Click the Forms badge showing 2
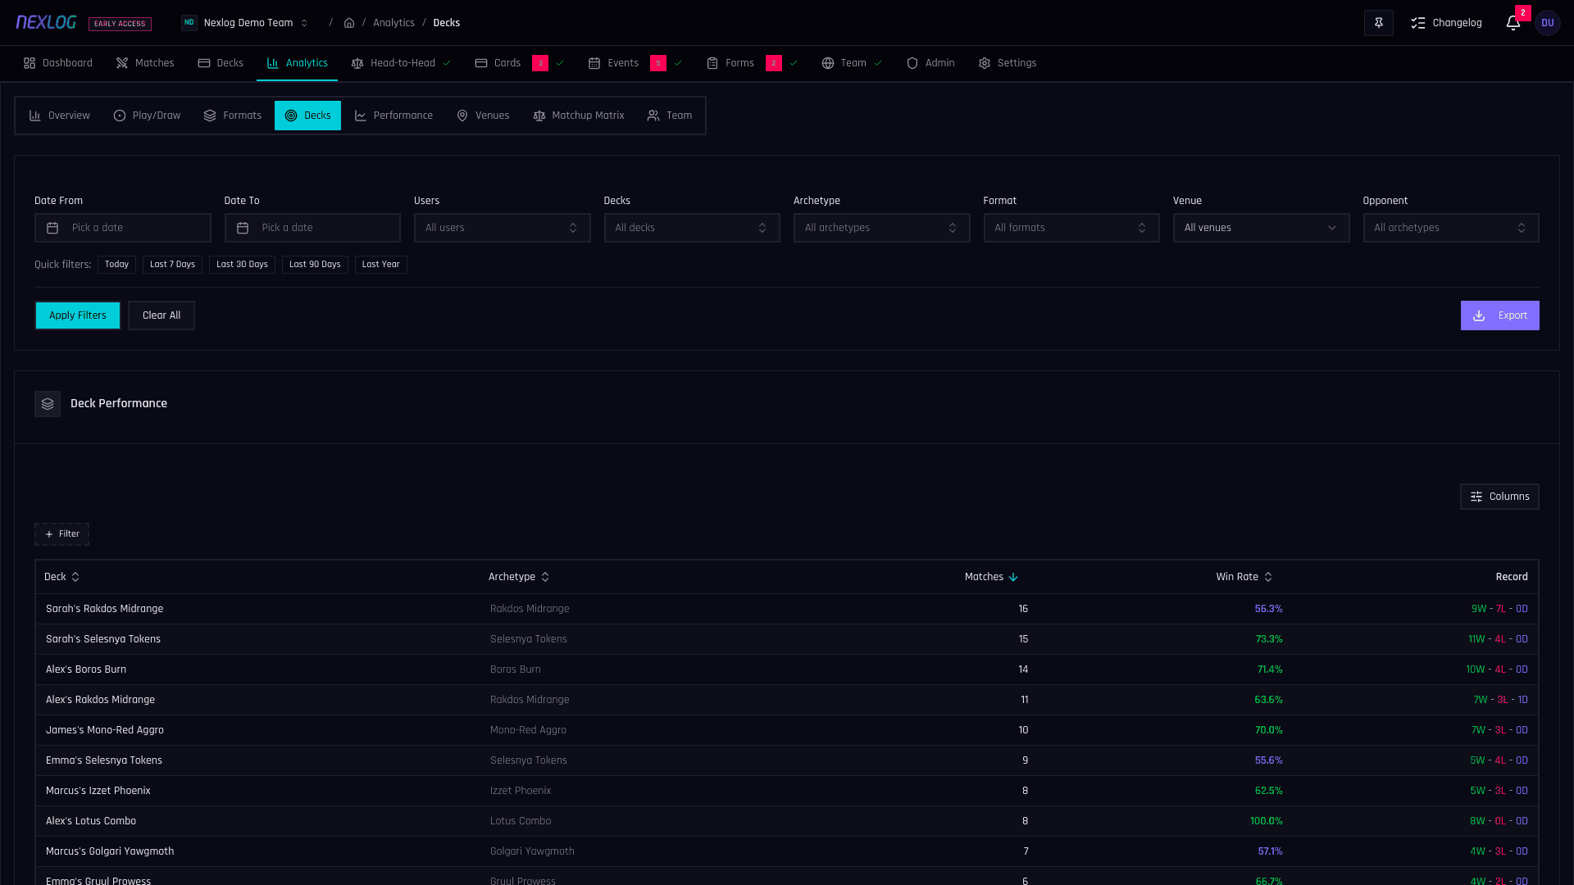Image resolution: width=1574 pixels, height=885 pixels. (774, 63)
